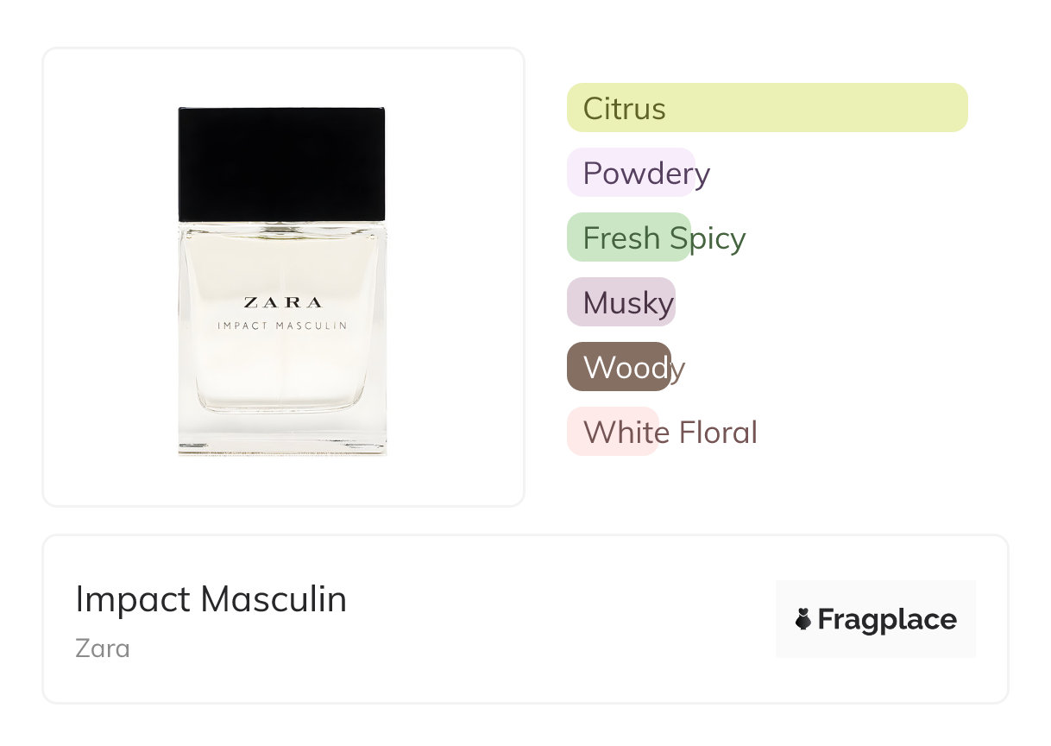The image size is (1051, 746).
Task: Click the thick glass base of the bottle
Action: (282, 434)
